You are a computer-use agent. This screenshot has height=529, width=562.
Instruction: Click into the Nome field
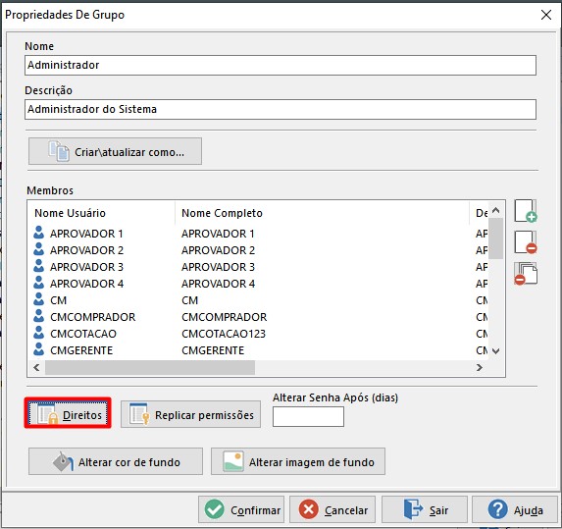(x=281, y=66)
